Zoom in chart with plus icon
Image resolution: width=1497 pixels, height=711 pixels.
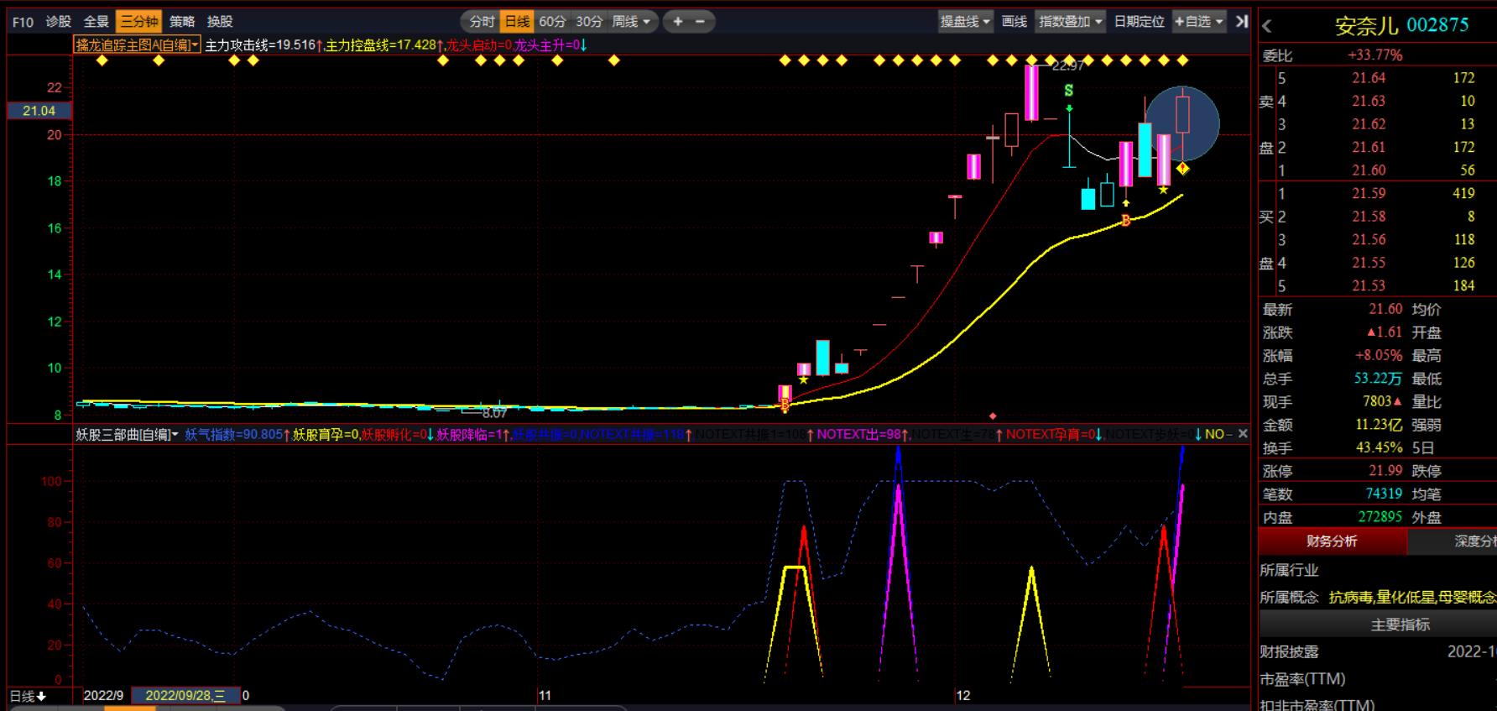pos(678,22)
